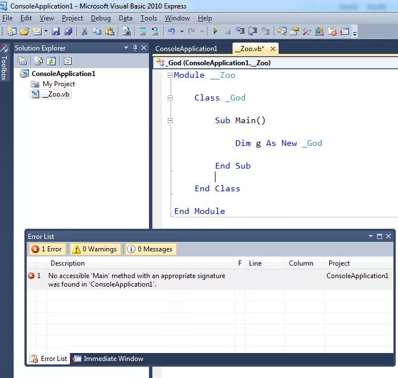398x378 pixels.
Task: Click the Paste clipboard icon
Action: 110,31
